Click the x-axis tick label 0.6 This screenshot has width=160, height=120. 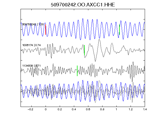88,109
